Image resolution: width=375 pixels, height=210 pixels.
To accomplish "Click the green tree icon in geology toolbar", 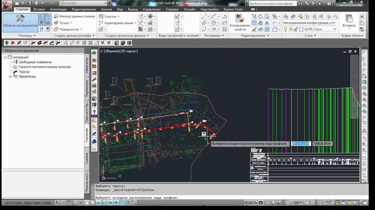I will click(6, 43).
